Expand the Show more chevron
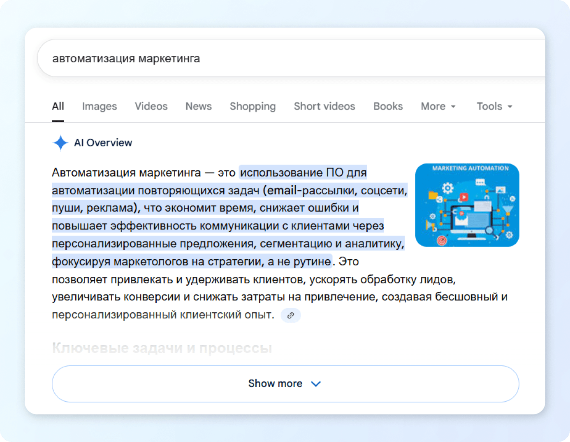570x442 pixels. tap(316, 384)
